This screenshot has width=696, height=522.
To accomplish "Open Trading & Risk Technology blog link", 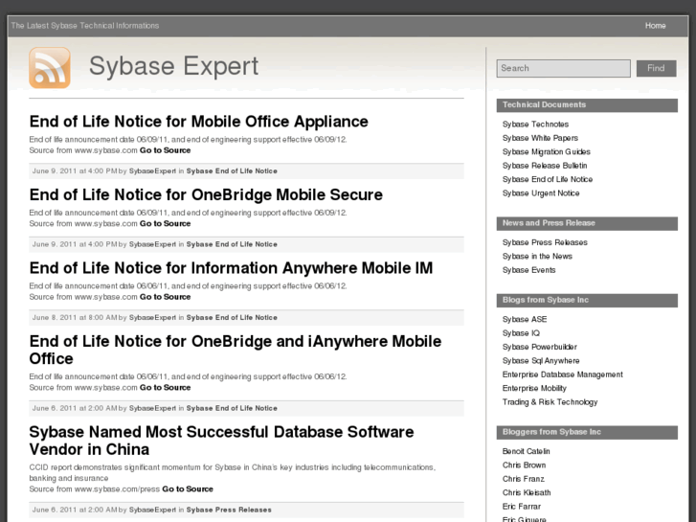I will pos(550,402).
